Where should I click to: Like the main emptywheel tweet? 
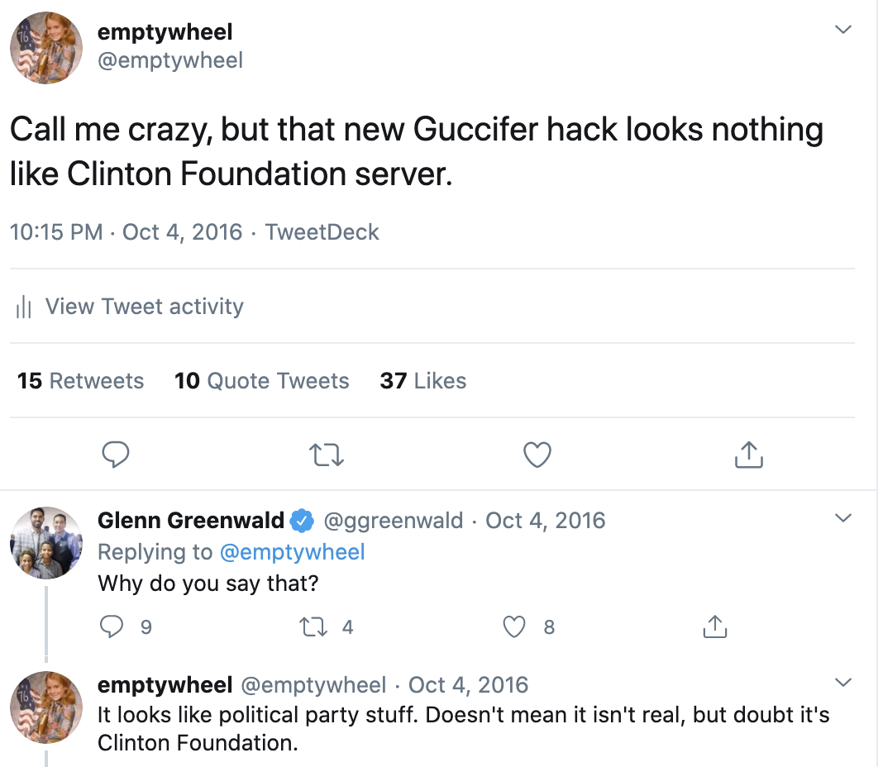coord(537,455)
